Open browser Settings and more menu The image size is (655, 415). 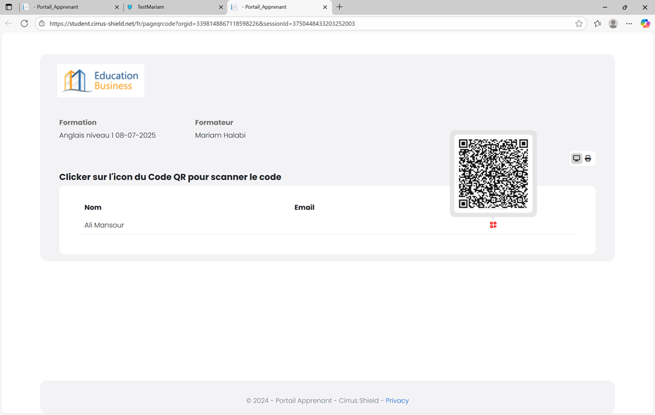(629, 24)
